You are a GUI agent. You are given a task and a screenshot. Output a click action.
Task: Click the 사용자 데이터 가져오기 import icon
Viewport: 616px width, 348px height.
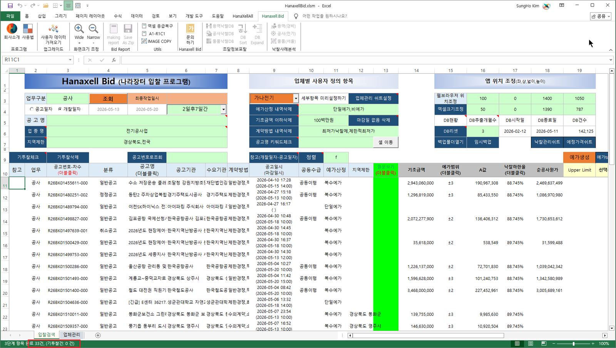54,34
